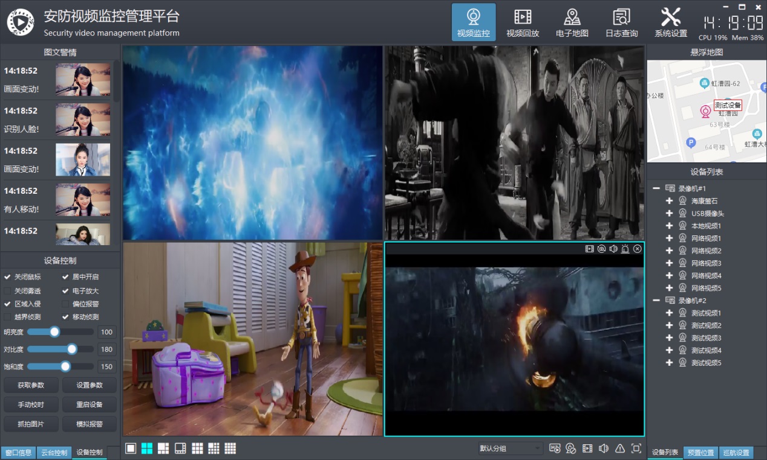The height and width of the screenshot is (460, 767).
Task: Open 系统设置 system settings
Action: click(x=670, y=23)
